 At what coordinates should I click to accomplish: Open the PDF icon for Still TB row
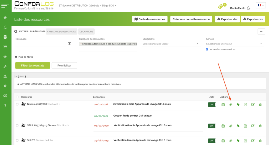pyautogui.click(x=245, y=141)
